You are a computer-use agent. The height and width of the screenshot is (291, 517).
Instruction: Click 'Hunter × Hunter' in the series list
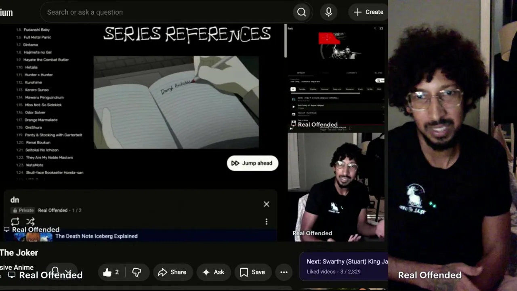click(x=39, y=75)
